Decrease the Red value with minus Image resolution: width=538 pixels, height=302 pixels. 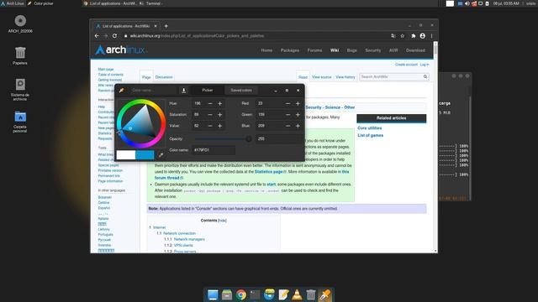coord(287,103)
